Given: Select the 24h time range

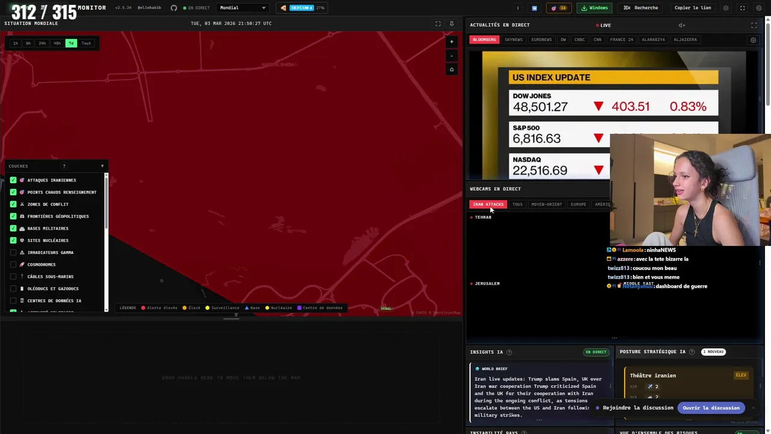Looking at the screenshot, I should point(42,43).
